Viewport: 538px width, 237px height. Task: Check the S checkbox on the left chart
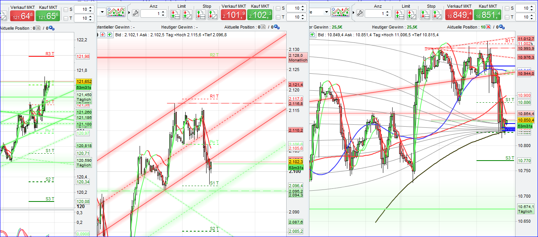pyautogui.click(x=66, y=9)
